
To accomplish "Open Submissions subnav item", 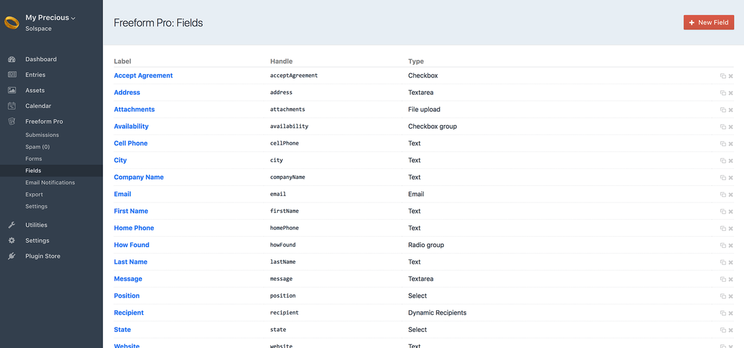I will click(42, 135).
